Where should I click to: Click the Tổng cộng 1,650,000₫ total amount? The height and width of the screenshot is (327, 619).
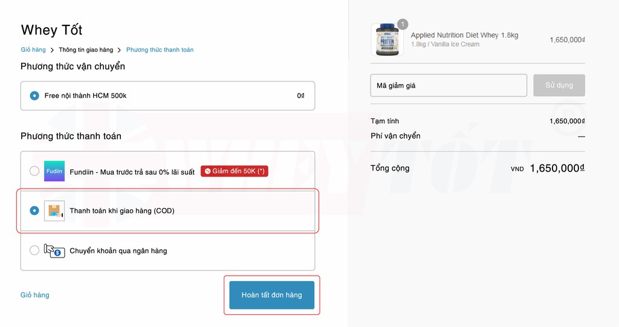557,168
